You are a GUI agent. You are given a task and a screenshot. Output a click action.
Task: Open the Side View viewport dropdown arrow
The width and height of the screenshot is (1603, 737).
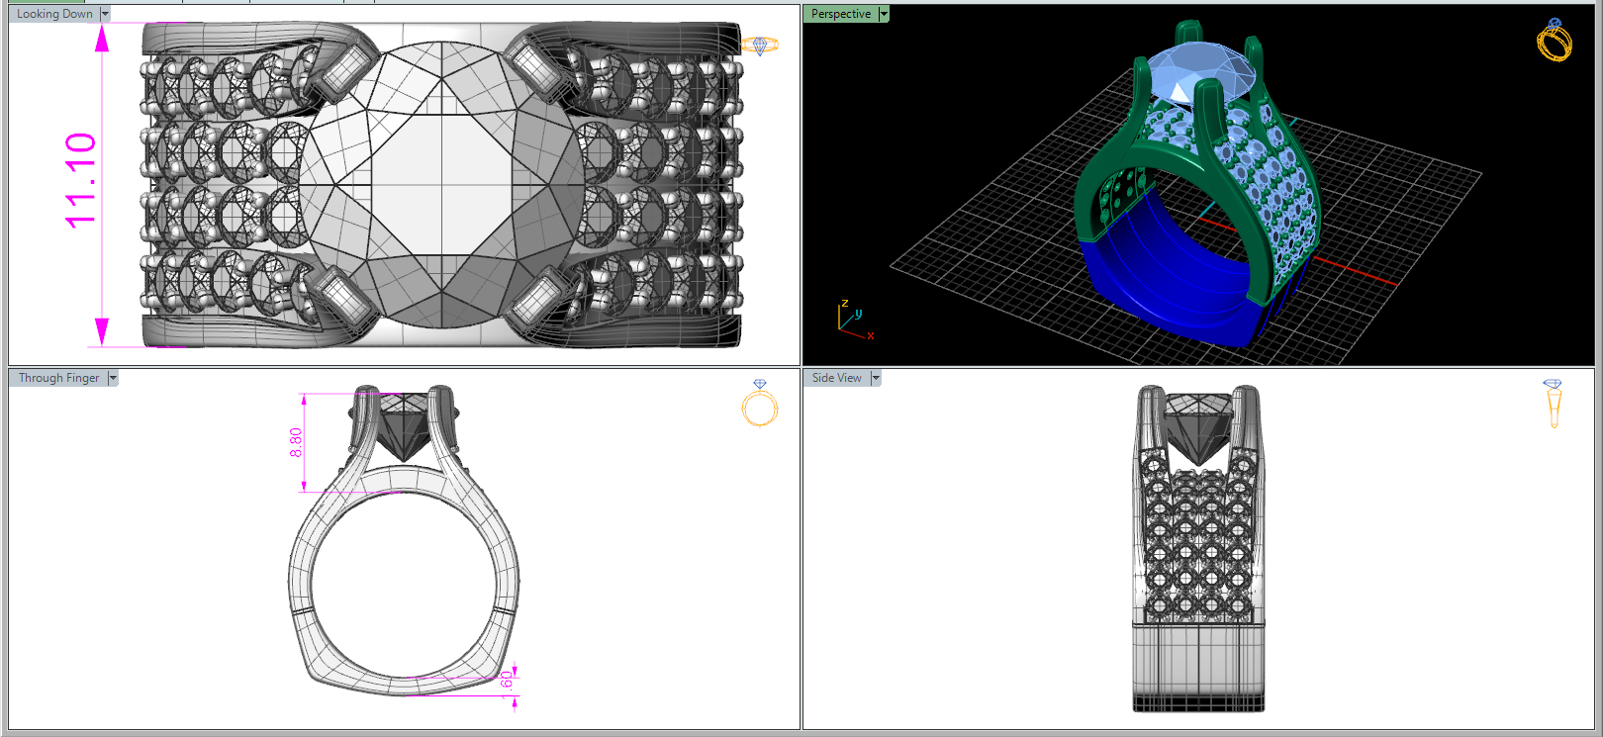click(x=876, y=378)
